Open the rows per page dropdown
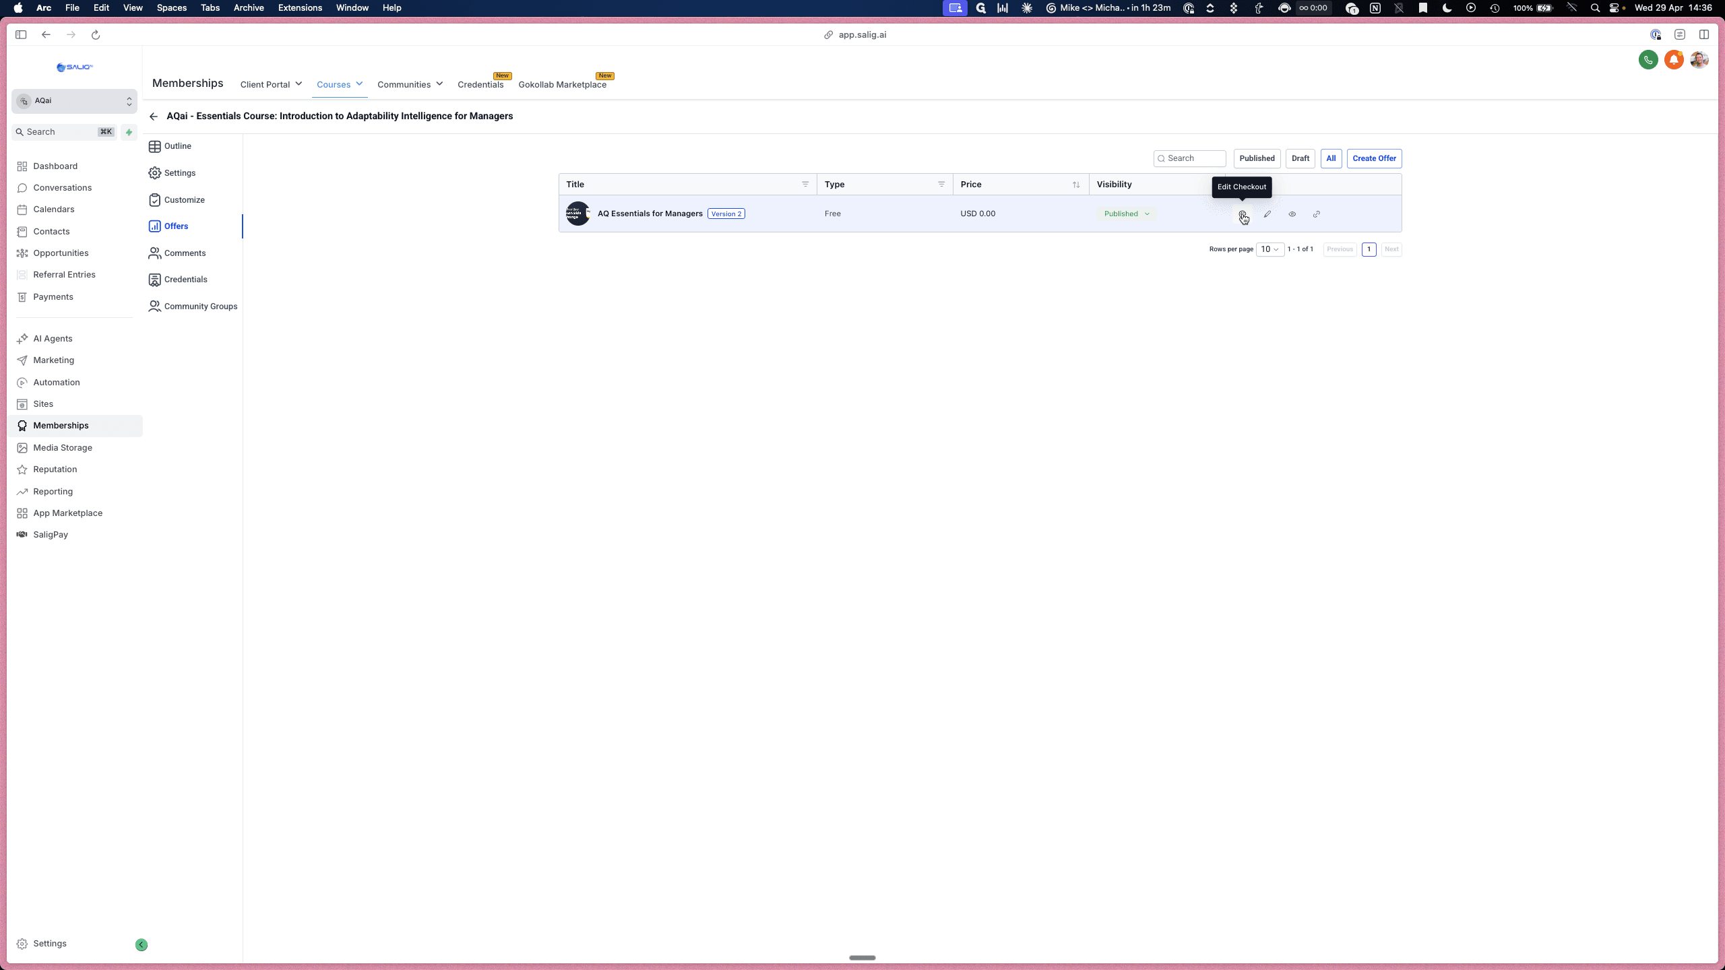Viewport: 1725px width, 970px height. 1269,249
